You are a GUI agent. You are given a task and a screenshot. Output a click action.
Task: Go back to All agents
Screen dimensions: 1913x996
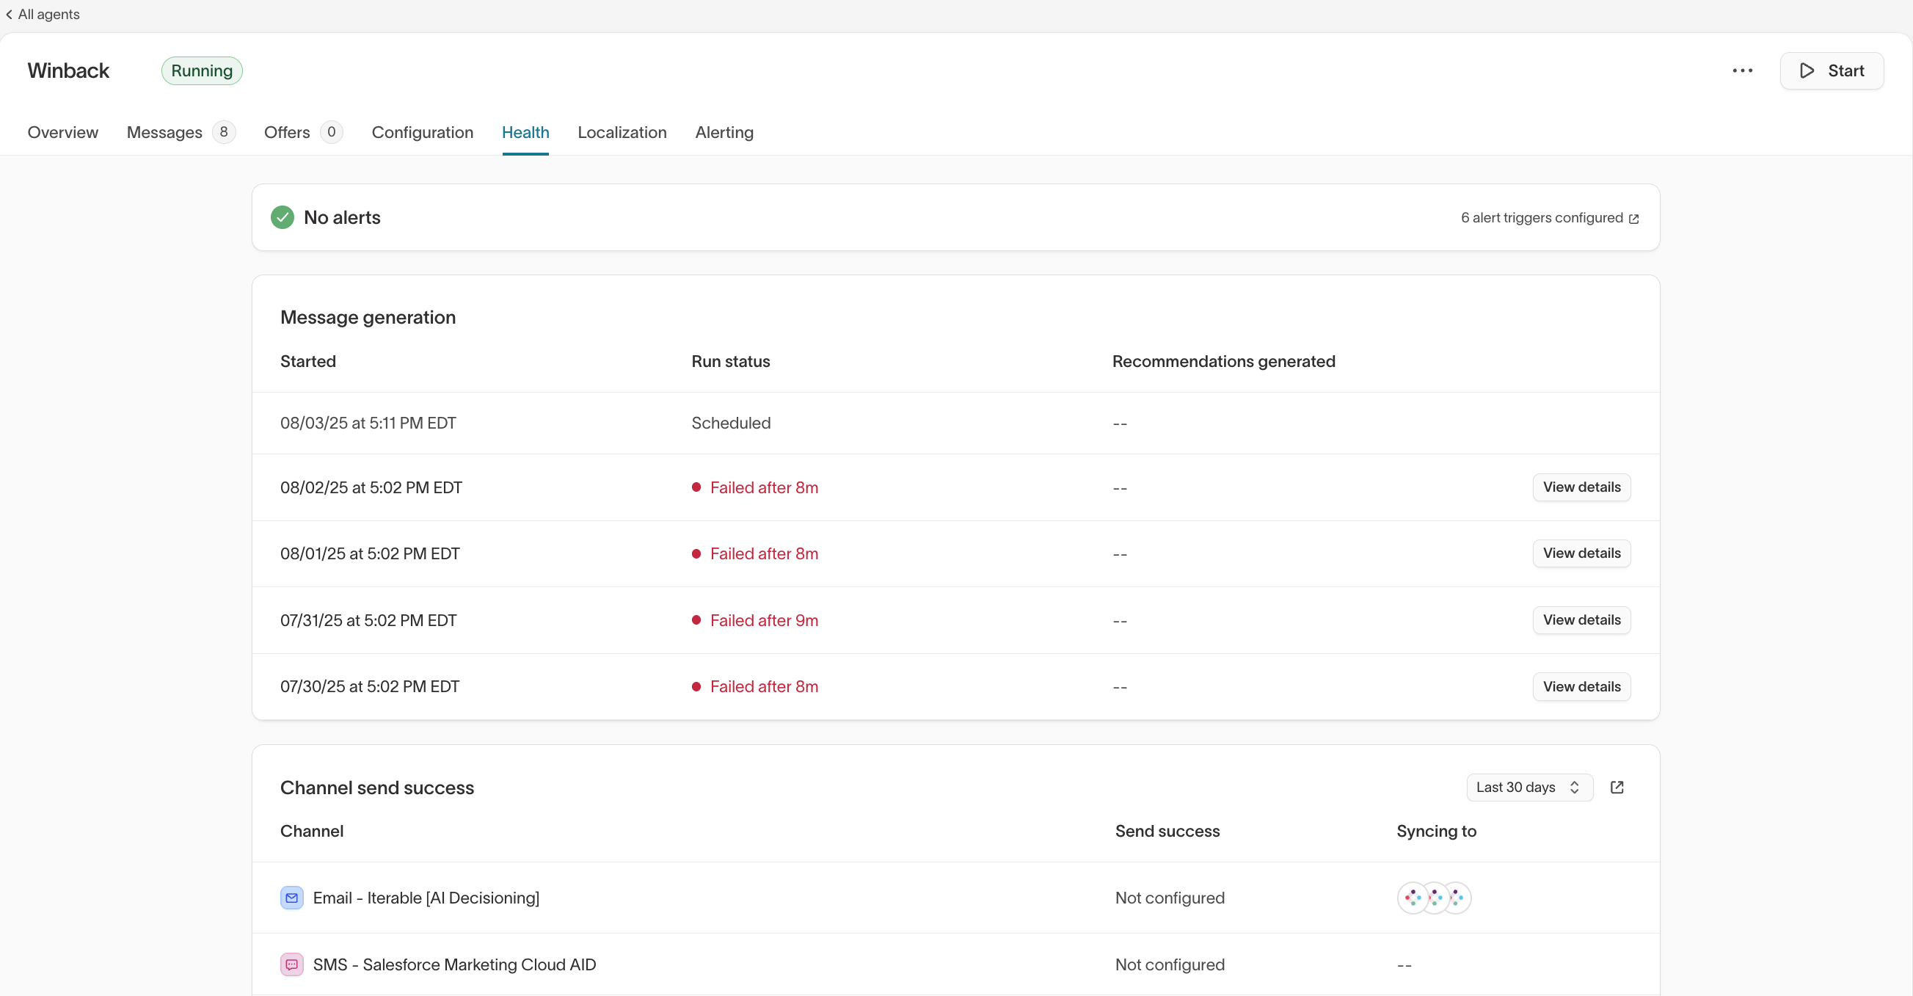(x=43, y=14)
